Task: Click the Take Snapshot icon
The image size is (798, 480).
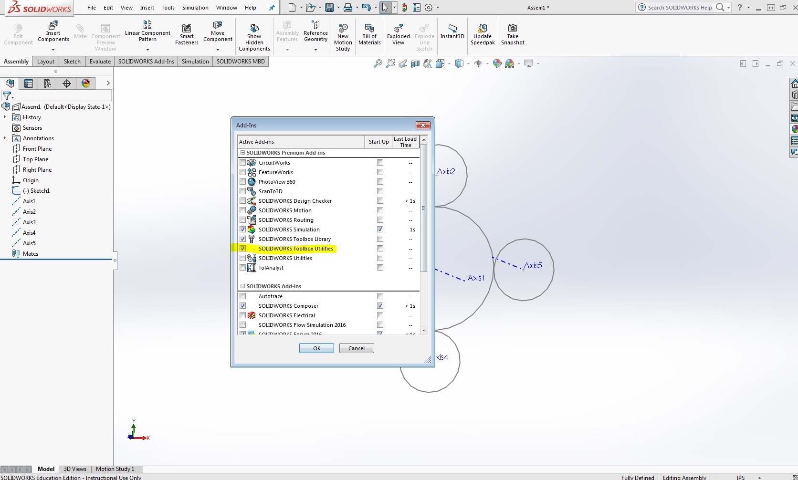Action: click(513, 34)
